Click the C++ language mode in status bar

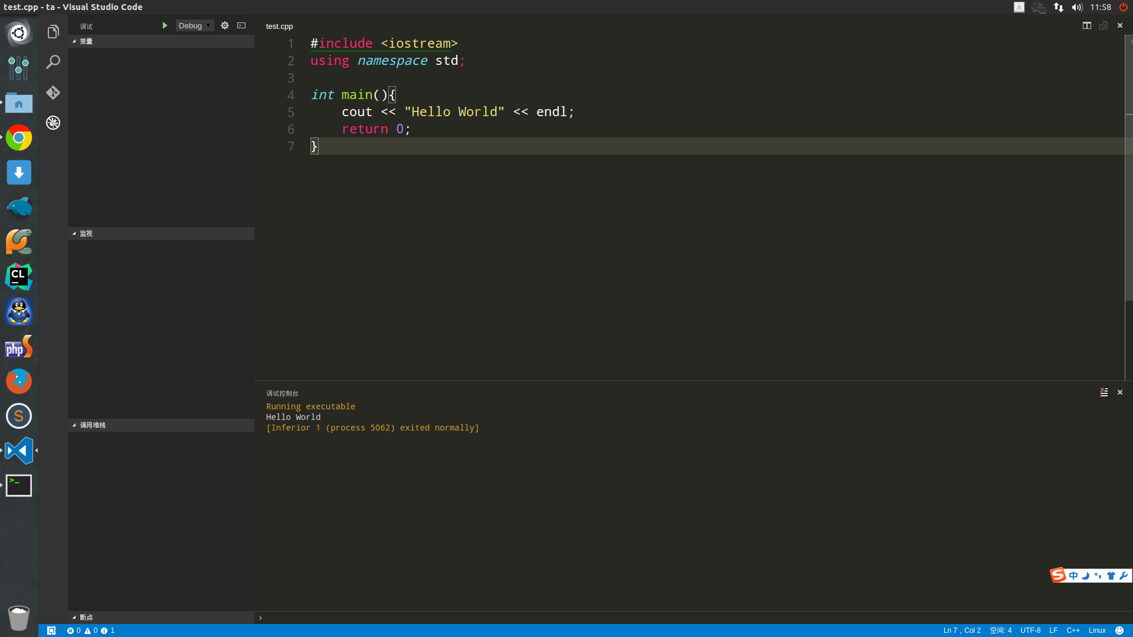coord(1073,631)
